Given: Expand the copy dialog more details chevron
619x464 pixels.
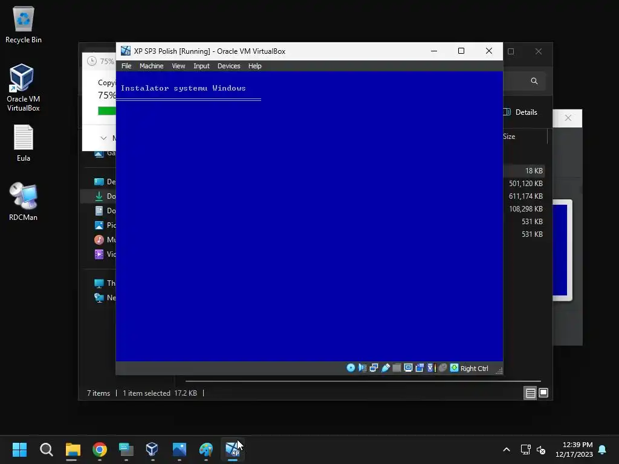Looking at the screenshot, I should tap(103, 138).
